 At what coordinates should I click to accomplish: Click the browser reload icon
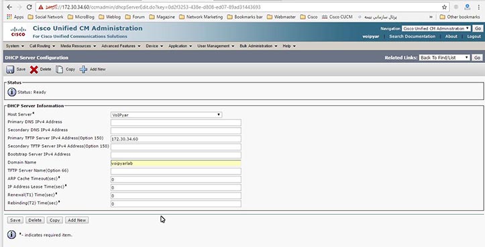[29, 7]
